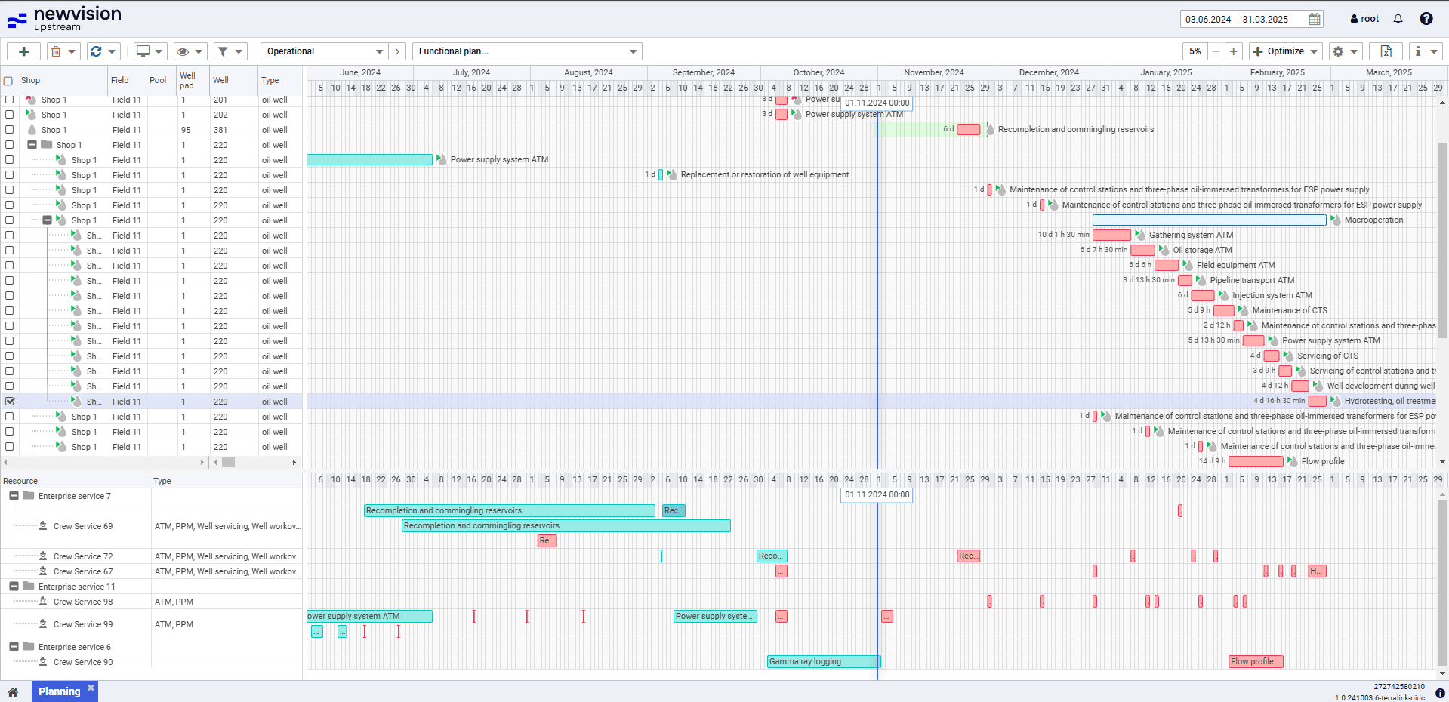Select the pink Flow profile bar in resources
Image resolution: width=1449 pixels, height=702 pixels.
[1255, 662]
